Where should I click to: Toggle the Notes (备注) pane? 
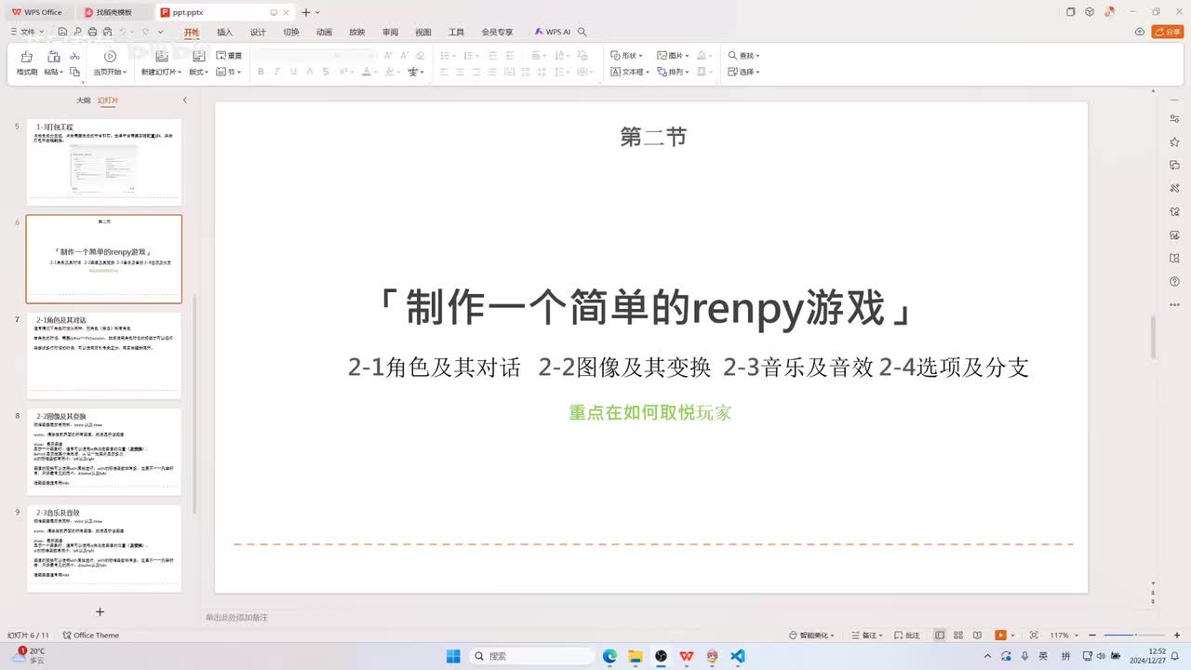[x=866, y=635]
